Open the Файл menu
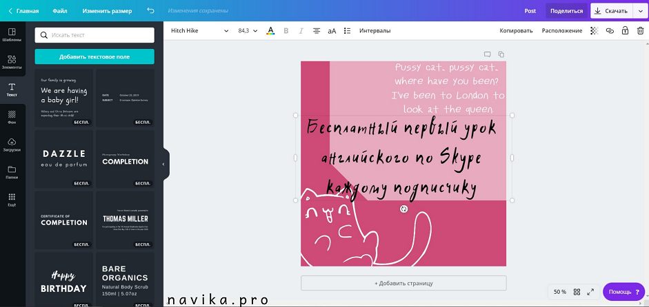The height and width of the screenshot is (307, 649). click(x=60, y=11)
